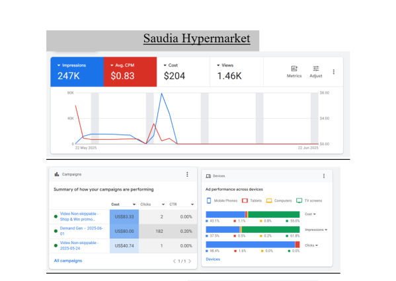The height and width of the screenshot is (281, 396).
Task: Open the Clicks dropdown beside device bar
Action: 311,245
